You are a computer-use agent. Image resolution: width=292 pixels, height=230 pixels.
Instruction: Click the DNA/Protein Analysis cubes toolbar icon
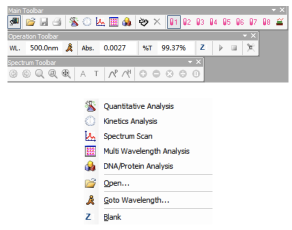127,22
